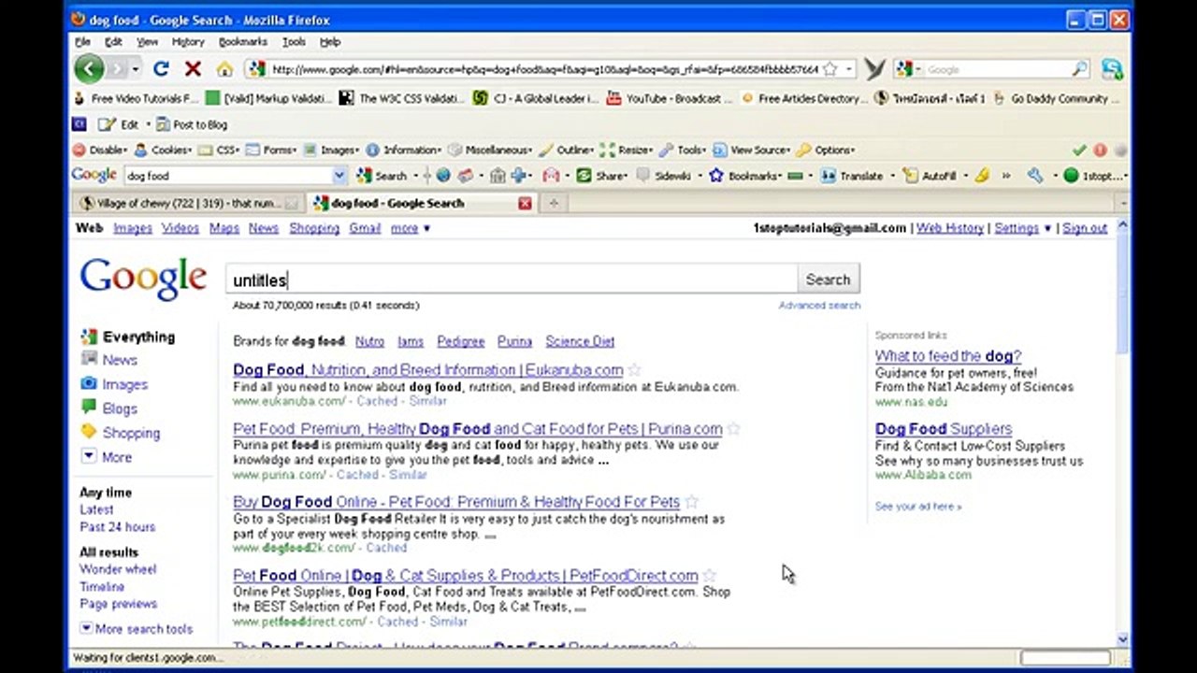Screen dimensions: 1197x673
Task: Star the Purina.com search result
Action: tap(733, 429)
